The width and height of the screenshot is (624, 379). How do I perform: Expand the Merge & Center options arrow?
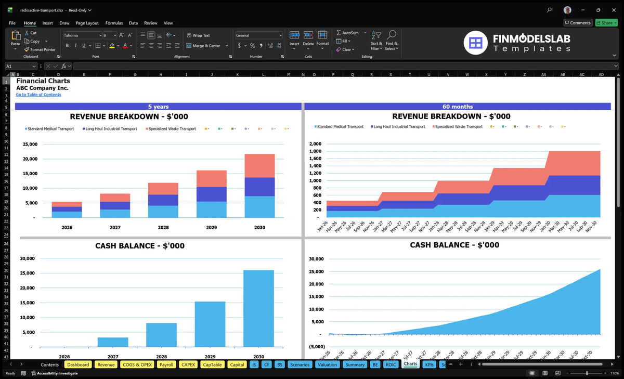point(227,46)
